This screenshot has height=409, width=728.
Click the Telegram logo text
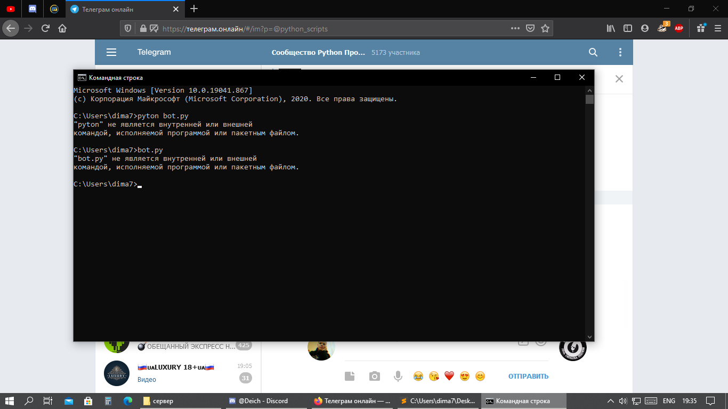154,52
